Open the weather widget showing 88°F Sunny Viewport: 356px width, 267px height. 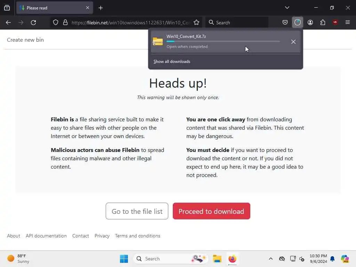pos(19,259)
